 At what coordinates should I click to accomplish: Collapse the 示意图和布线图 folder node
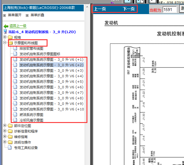tap(5, 43)
